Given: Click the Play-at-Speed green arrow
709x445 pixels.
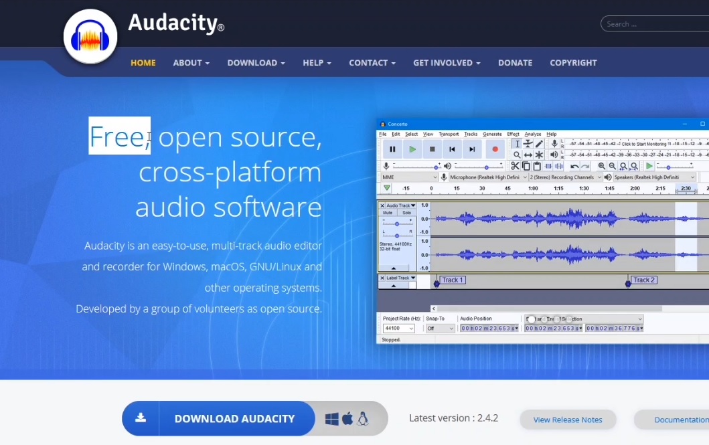Looking at the screenshot, I should [649, 166].
